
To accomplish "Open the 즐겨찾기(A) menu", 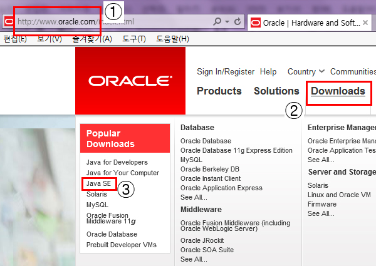I will click(x=92, y=39).
